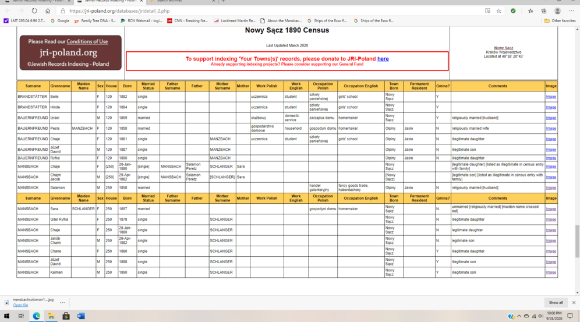The height and width of the screenshot is (322, 580).
Task: Click the jri-poland.org logo banner
Action: 70,52
